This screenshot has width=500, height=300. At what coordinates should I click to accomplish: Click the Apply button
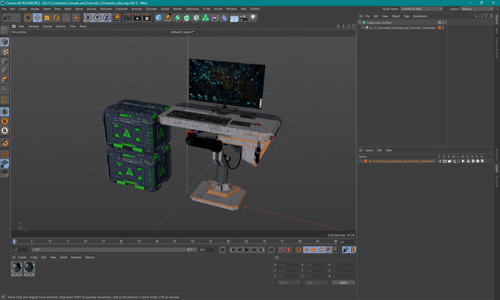pos(343,283)
